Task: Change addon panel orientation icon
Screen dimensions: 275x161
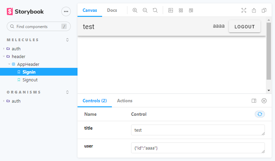Action: (254, 101)
